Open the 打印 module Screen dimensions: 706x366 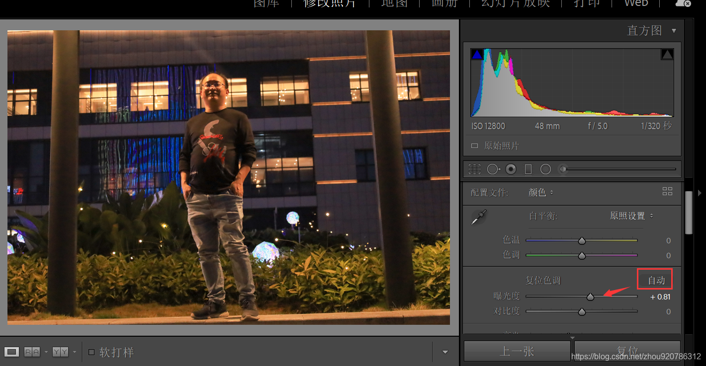(x=587, y=3)
